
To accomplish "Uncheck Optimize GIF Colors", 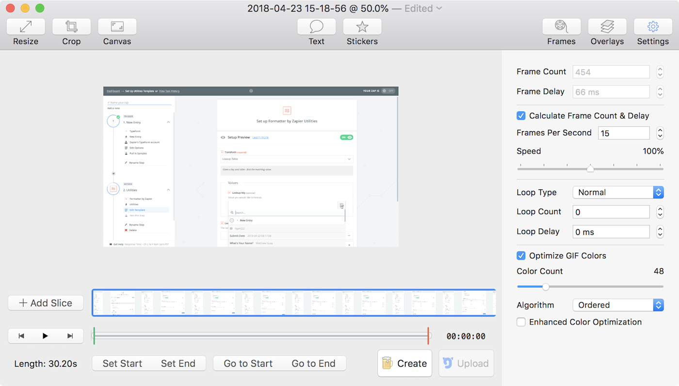I will (521, 255).
